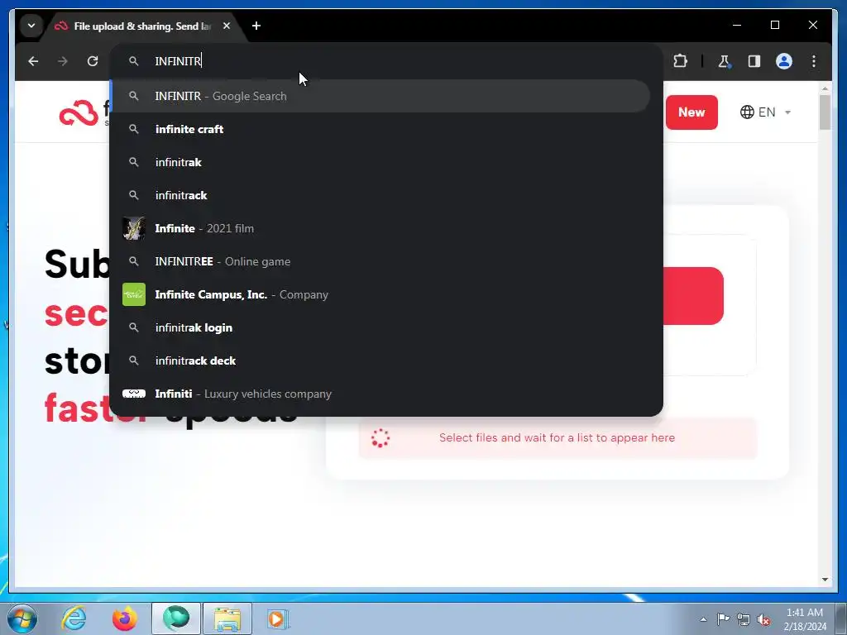Click the page vertical scrollbar thumb

point(825,112)
